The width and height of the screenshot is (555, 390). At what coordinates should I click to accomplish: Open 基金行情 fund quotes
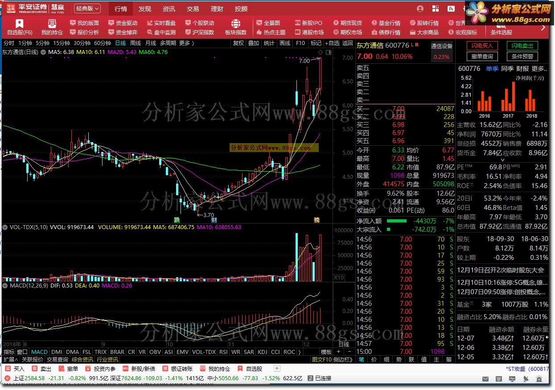(386, 23)
